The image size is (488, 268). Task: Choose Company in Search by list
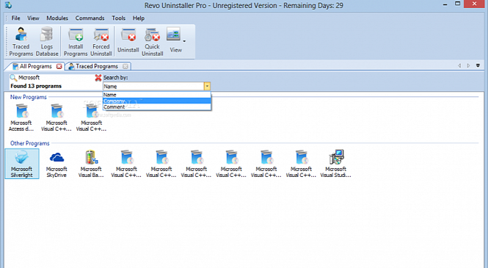coord(157,101)
